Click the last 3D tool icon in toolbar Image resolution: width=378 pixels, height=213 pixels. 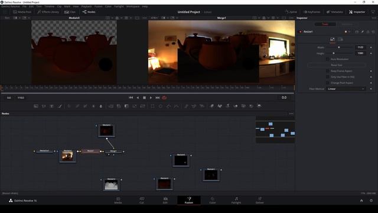tap(259, 106)
